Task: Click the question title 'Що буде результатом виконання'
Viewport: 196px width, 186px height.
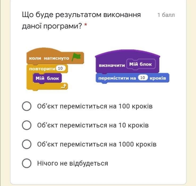Action: tap(81, 15)
